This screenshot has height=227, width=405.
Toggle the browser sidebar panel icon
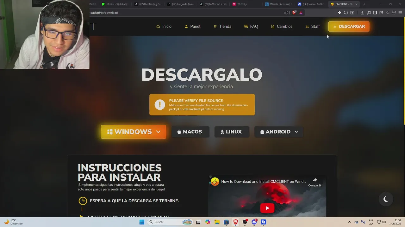click(x=375, y=13)
